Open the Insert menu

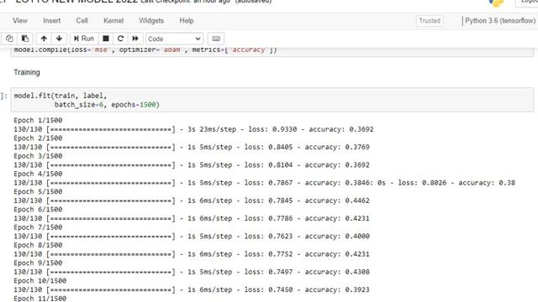52,20
